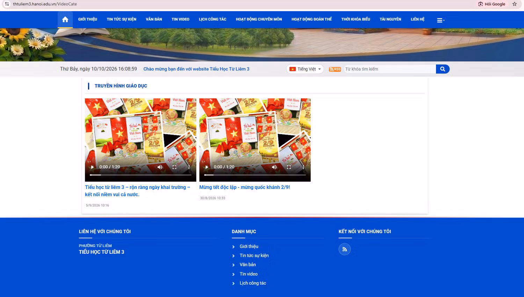Viewport: 524px width, 297px height.
Task: Click the search keyword input field
Action: tap(390, 69)
